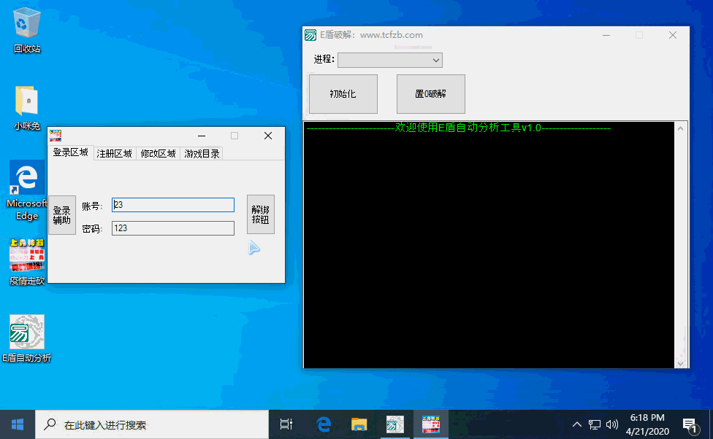The height and width of the screenshot is (439, 713).
Task: Open the volume tray icon
Action: 612,424
